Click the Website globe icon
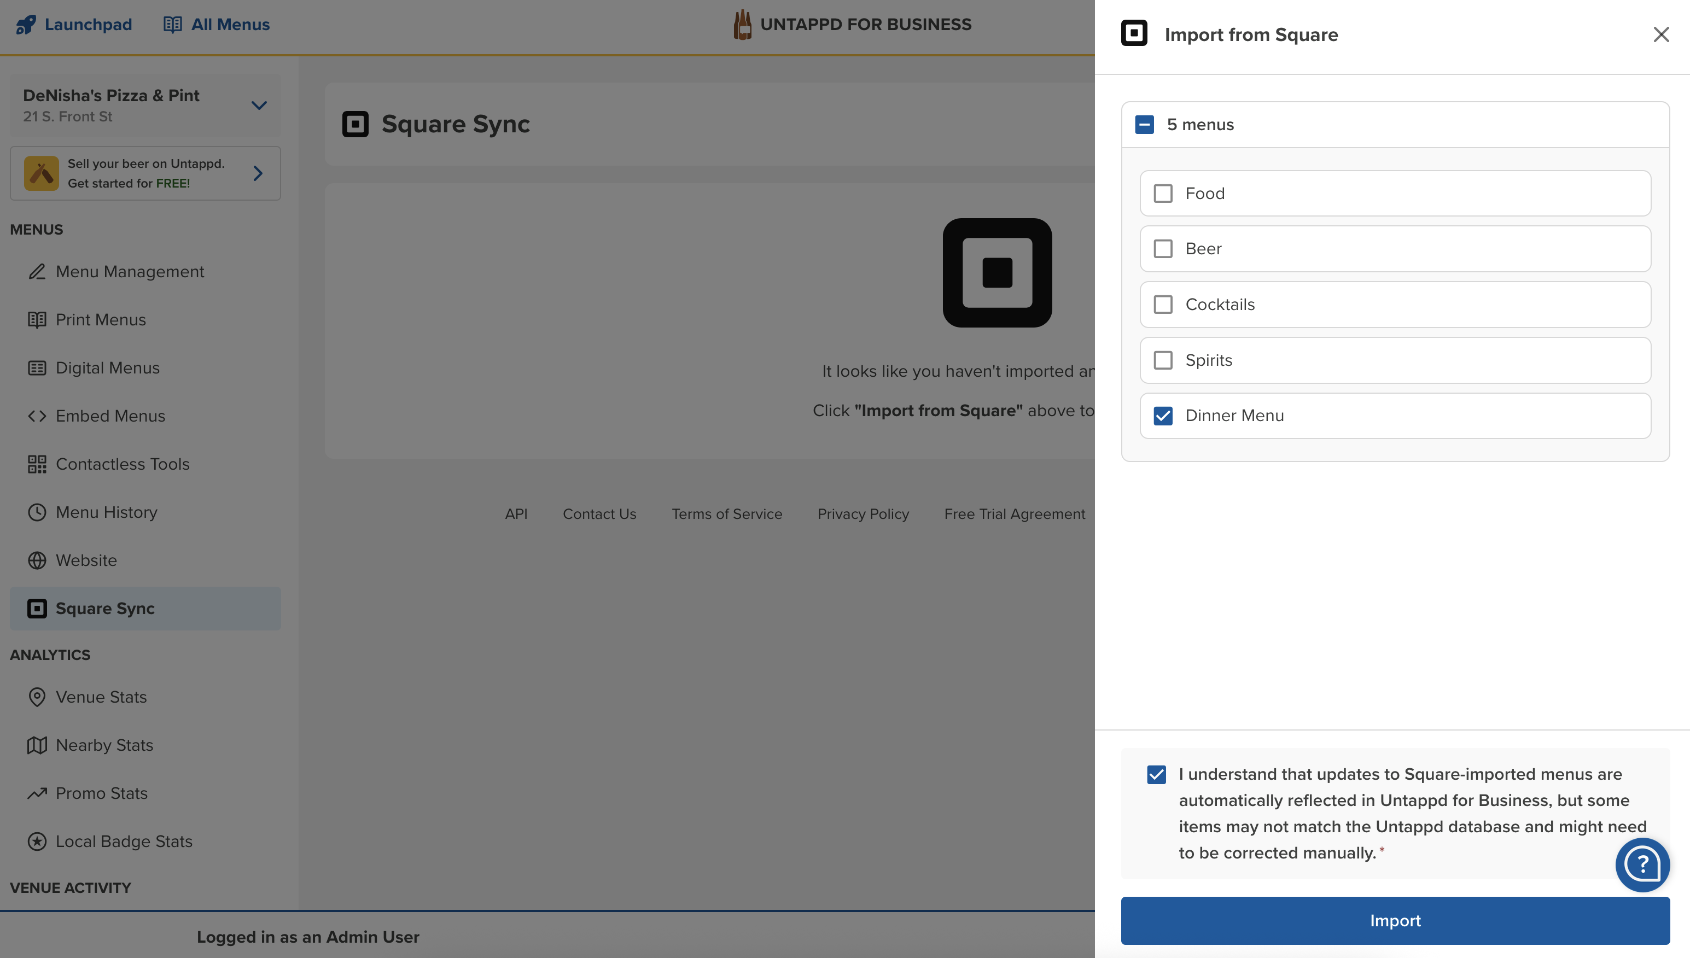 point(37,560)
